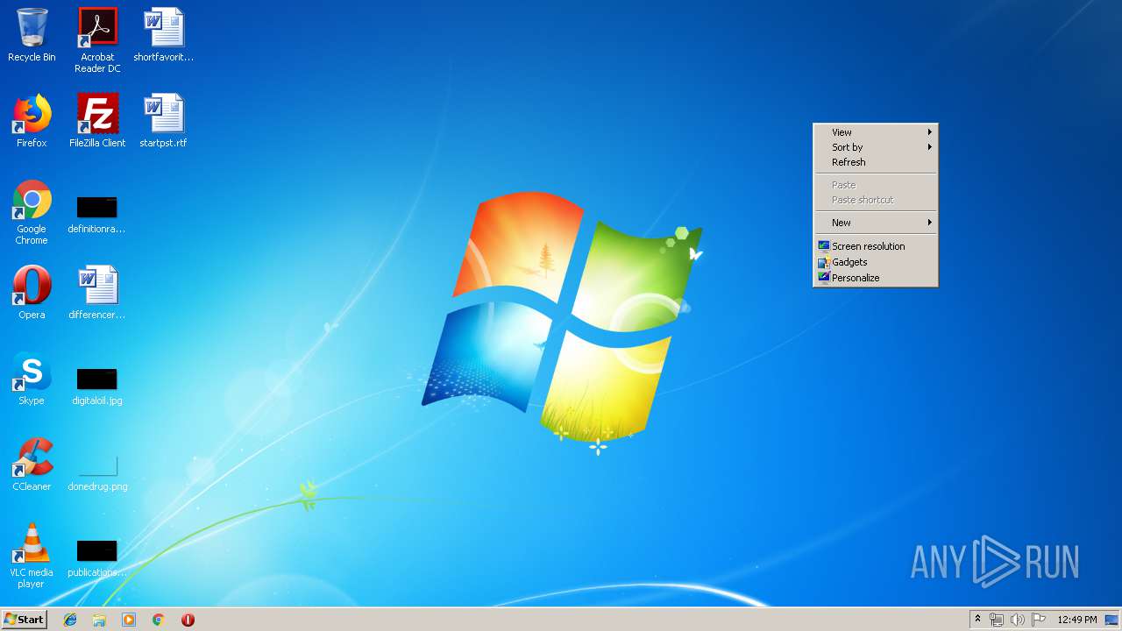The image size is (1122, 631).
Task: Select the Google Chrome desktop shortcut
Action: [32, 213]
